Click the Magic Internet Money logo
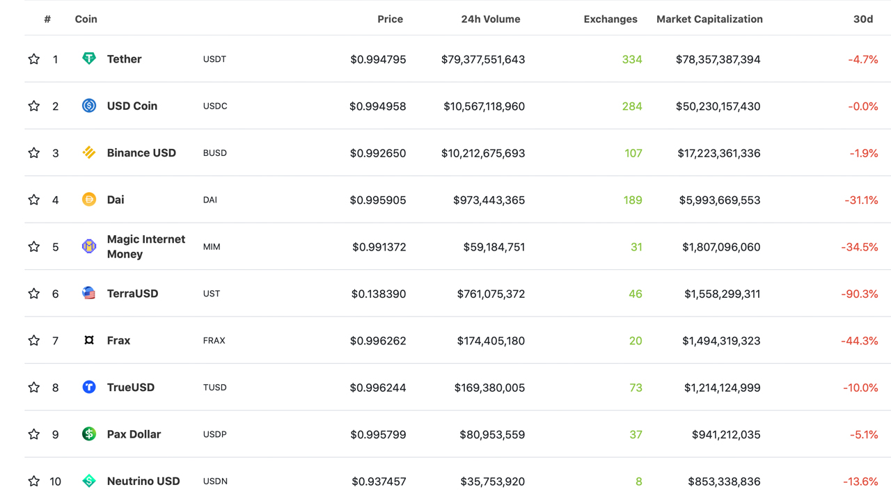Screen dimensions: 891x501 click(89, 246)
